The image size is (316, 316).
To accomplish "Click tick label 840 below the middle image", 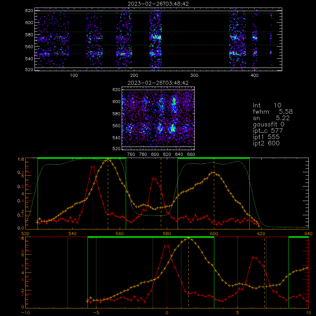I will tap(179, 155).
